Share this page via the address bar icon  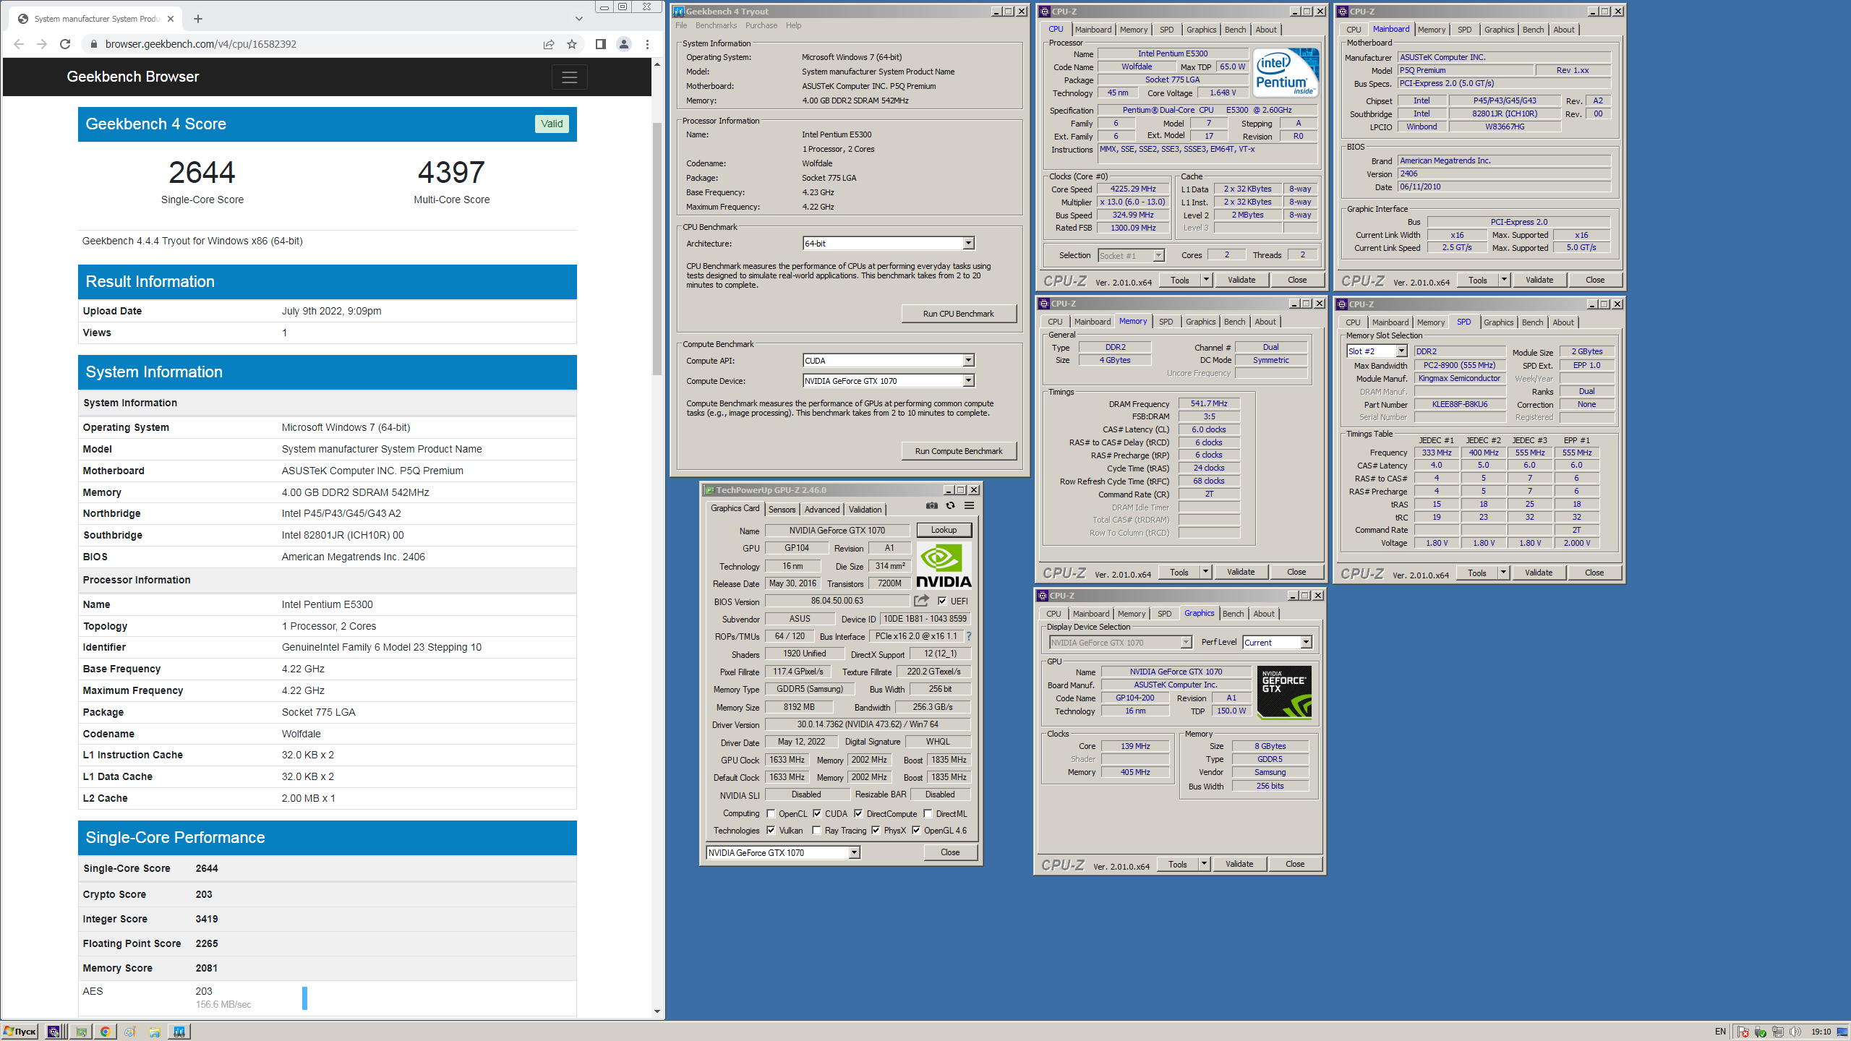[x=549, y=44]
